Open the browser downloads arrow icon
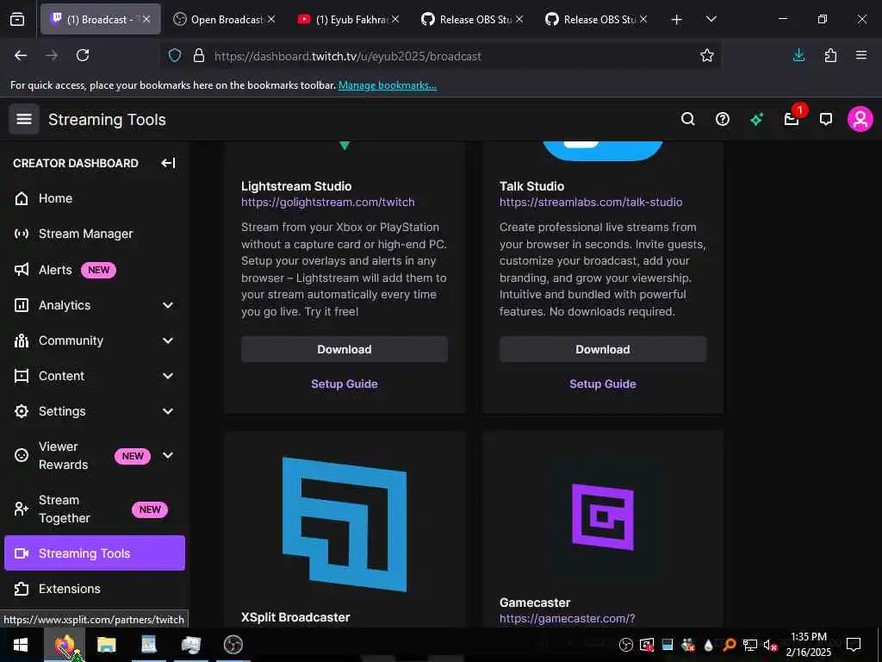Viewport: 882px width, 662px height. tap(798, 55)
